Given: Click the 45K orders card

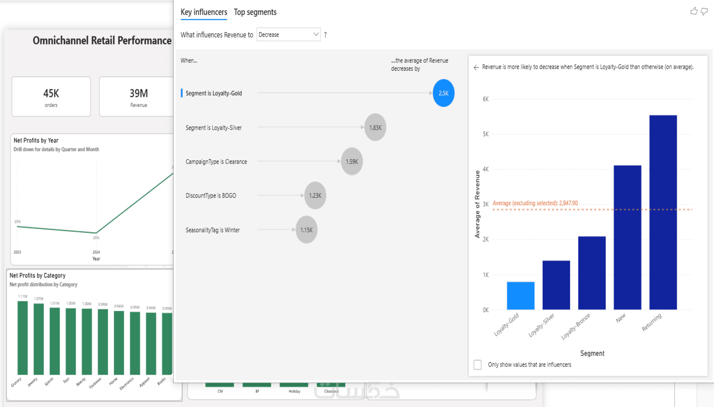Looking at the screenshot, I should [51, 97].
